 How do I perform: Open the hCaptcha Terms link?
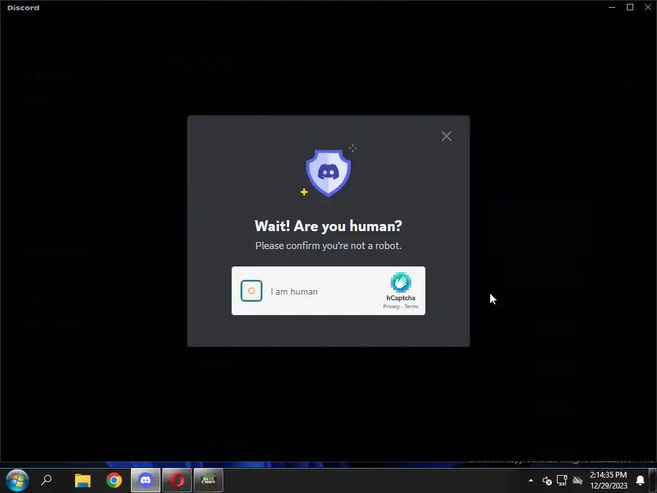411,306
